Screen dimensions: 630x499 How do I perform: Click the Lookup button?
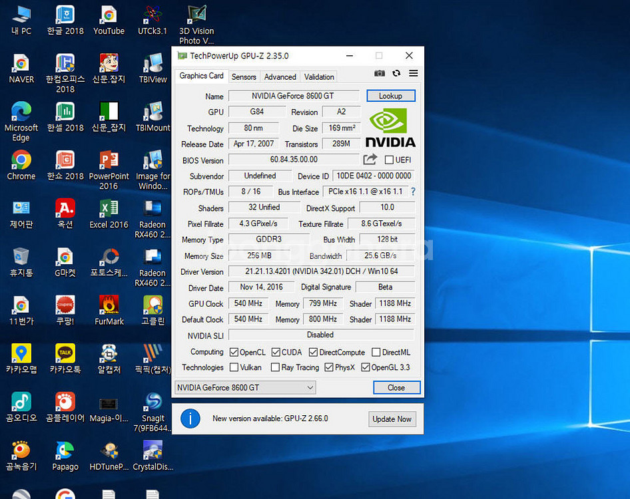(390, 96)
